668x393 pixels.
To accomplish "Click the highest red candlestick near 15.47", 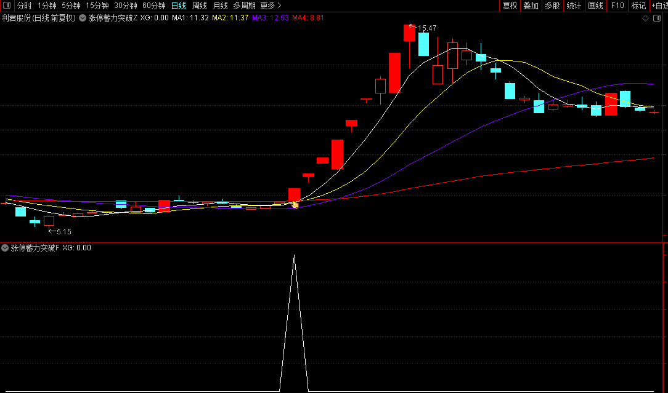I will click(409, 33).
